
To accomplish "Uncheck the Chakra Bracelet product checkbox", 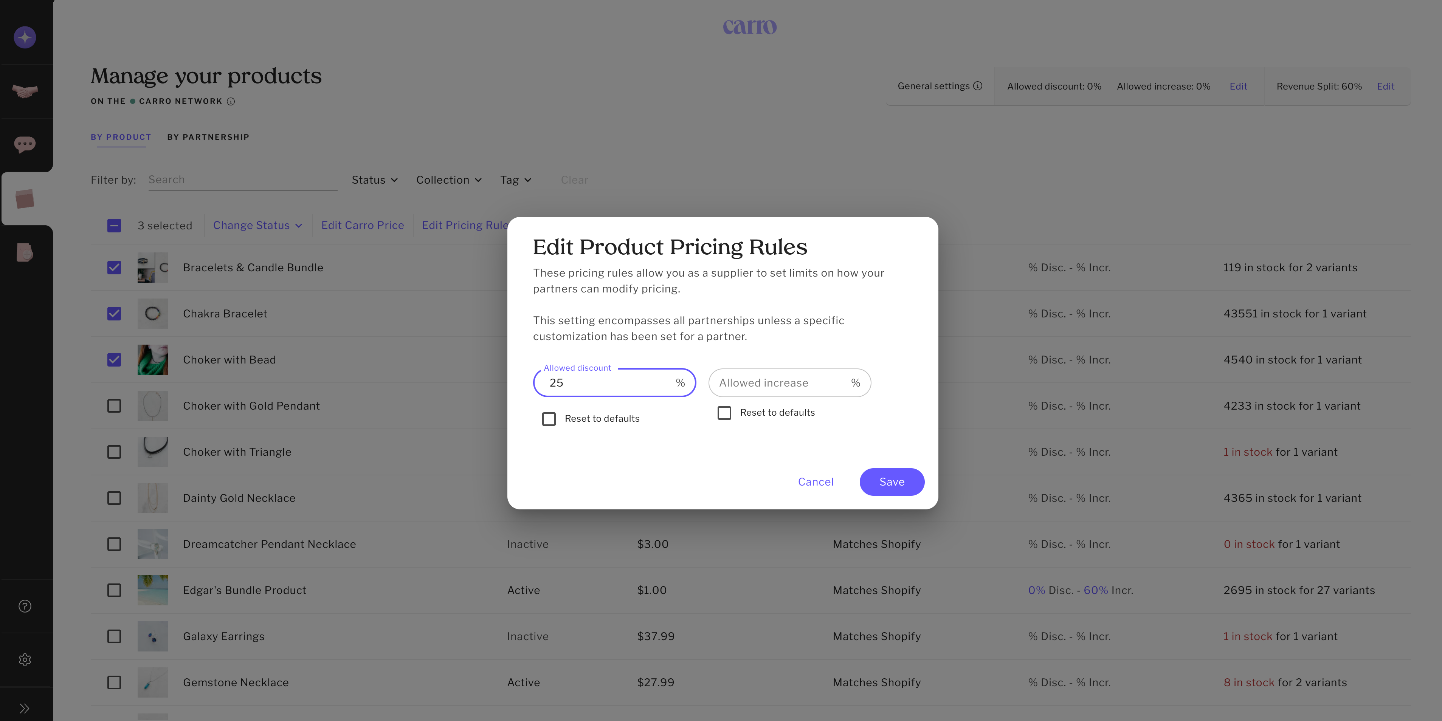I will click(114, 314).
